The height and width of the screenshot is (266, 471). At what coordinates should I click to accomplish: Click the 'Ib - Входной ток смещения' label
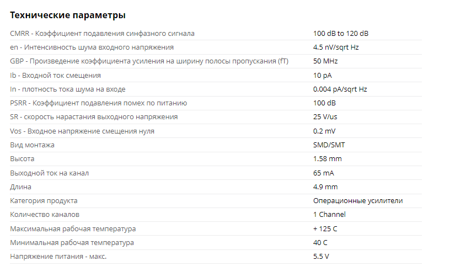[x=55, y=75]
